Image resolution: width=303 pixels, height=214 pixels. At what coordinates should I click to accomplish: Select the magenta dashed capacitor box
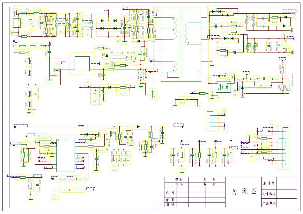click(95, 95)
